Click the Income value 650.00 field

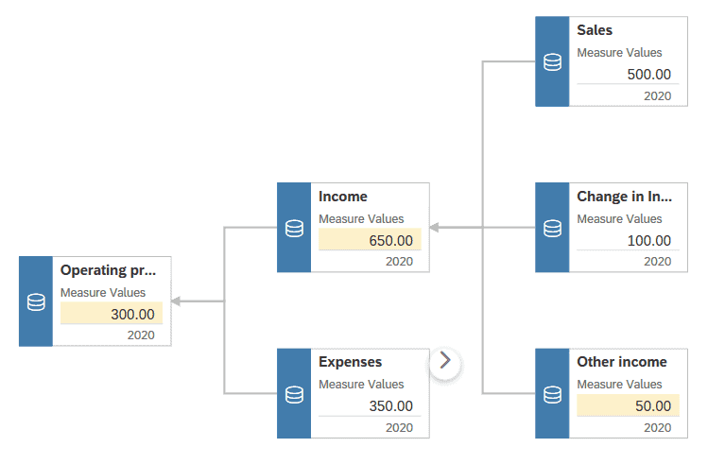(390, 241)
